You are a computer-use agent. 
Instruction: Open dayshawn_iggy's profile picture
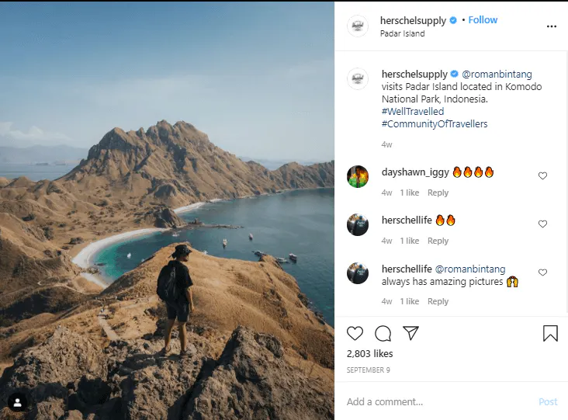click(358, 176)
